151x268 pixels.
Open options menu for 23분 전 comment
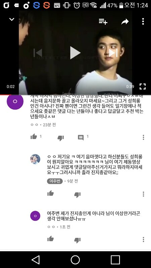143,137
